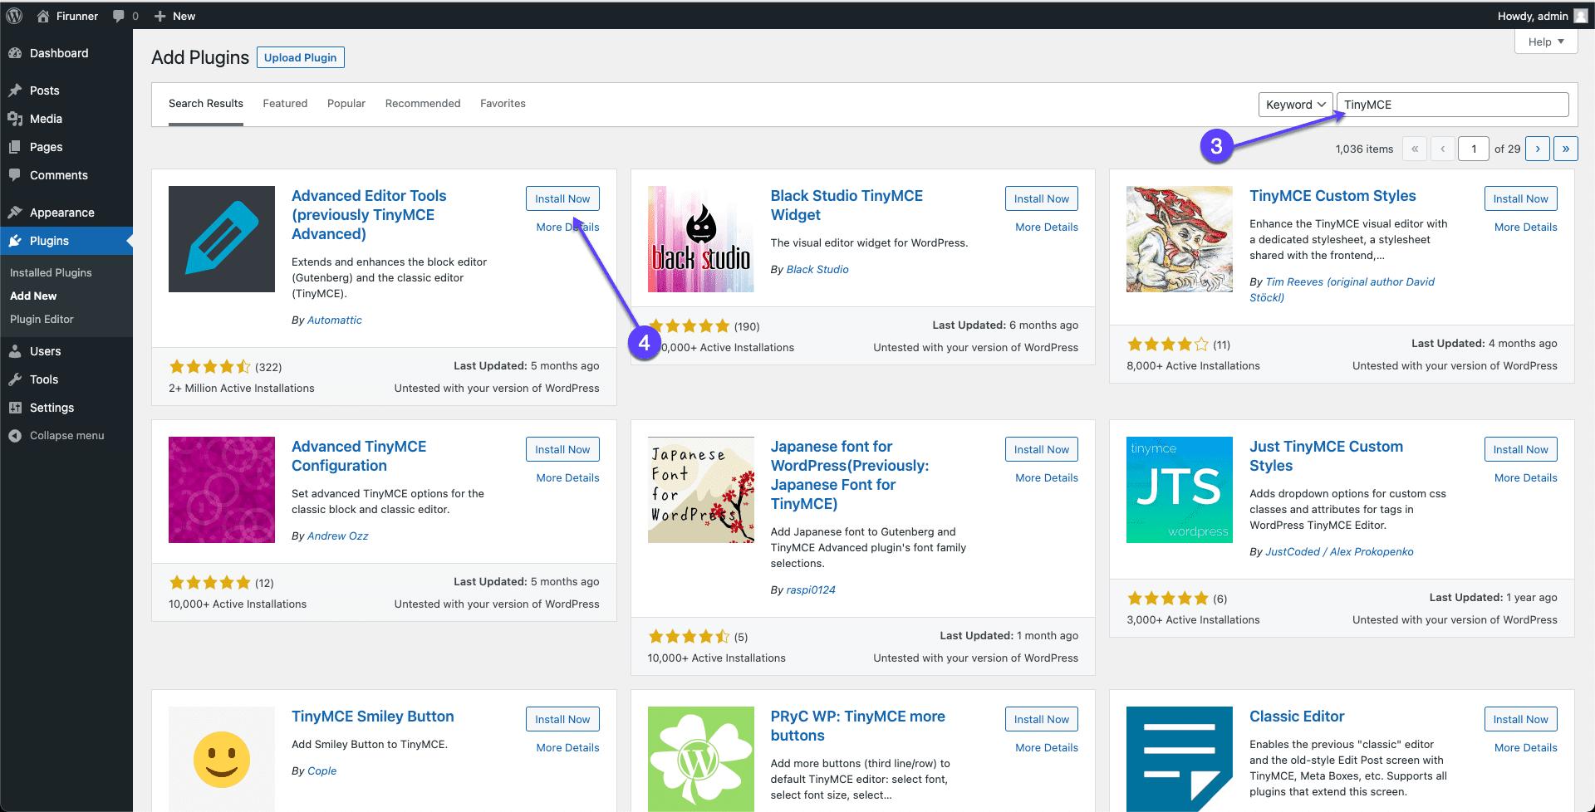View More Details for Advanced TinyMCE Configuration
Image resolution: width=1595 pixels, height=812 pixels.
567,477
